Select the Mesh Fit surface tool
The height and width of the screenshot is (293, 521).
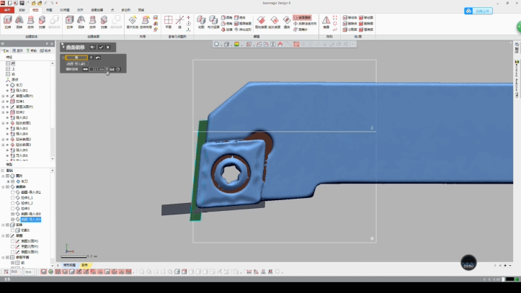(133, 21)
